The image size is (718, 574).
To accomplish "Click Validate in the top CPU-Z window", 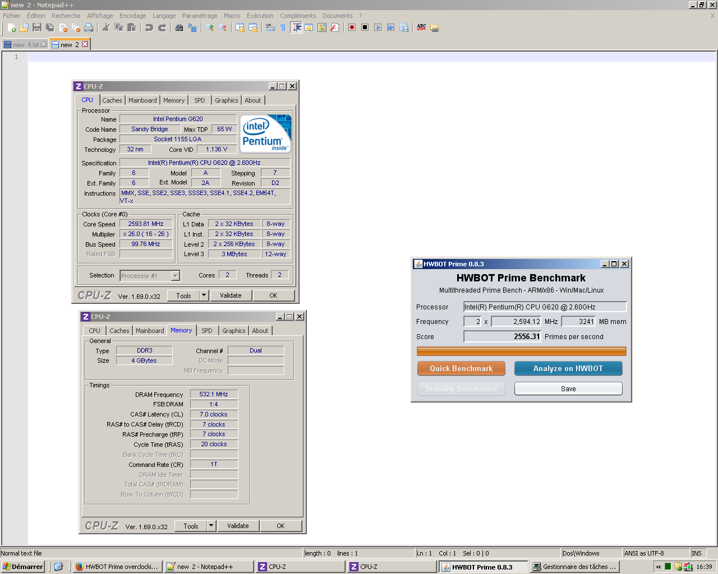I will pyautogui.click(x=231, y=295).
